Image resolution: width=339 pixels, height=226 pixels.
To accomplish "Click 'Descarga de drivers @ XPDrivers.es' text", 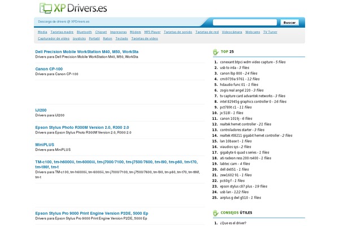I will pyautogui.click(x=63, y=21).
